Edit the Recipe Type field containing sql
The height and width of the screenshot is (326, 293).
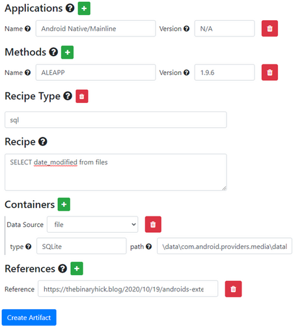[x=116, y=120]
